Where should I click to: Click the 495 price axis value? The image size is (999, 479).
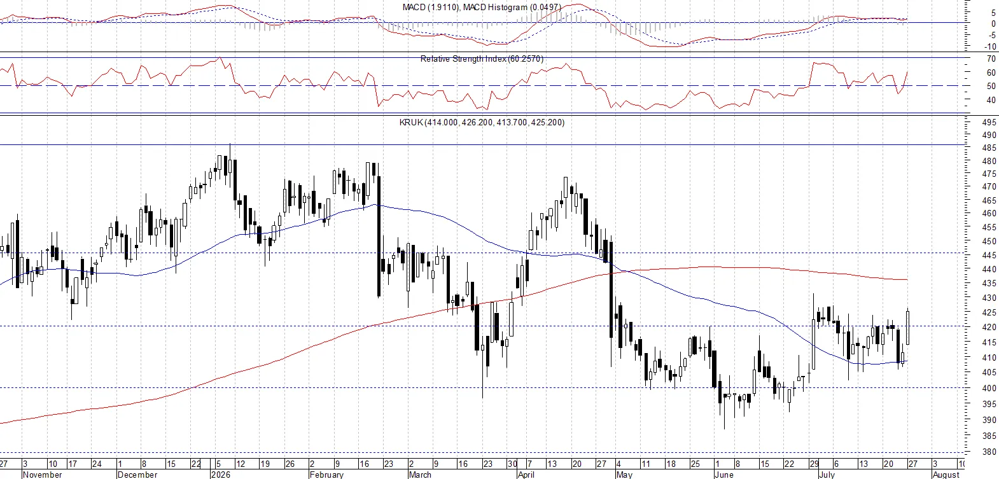coord(989,122)
